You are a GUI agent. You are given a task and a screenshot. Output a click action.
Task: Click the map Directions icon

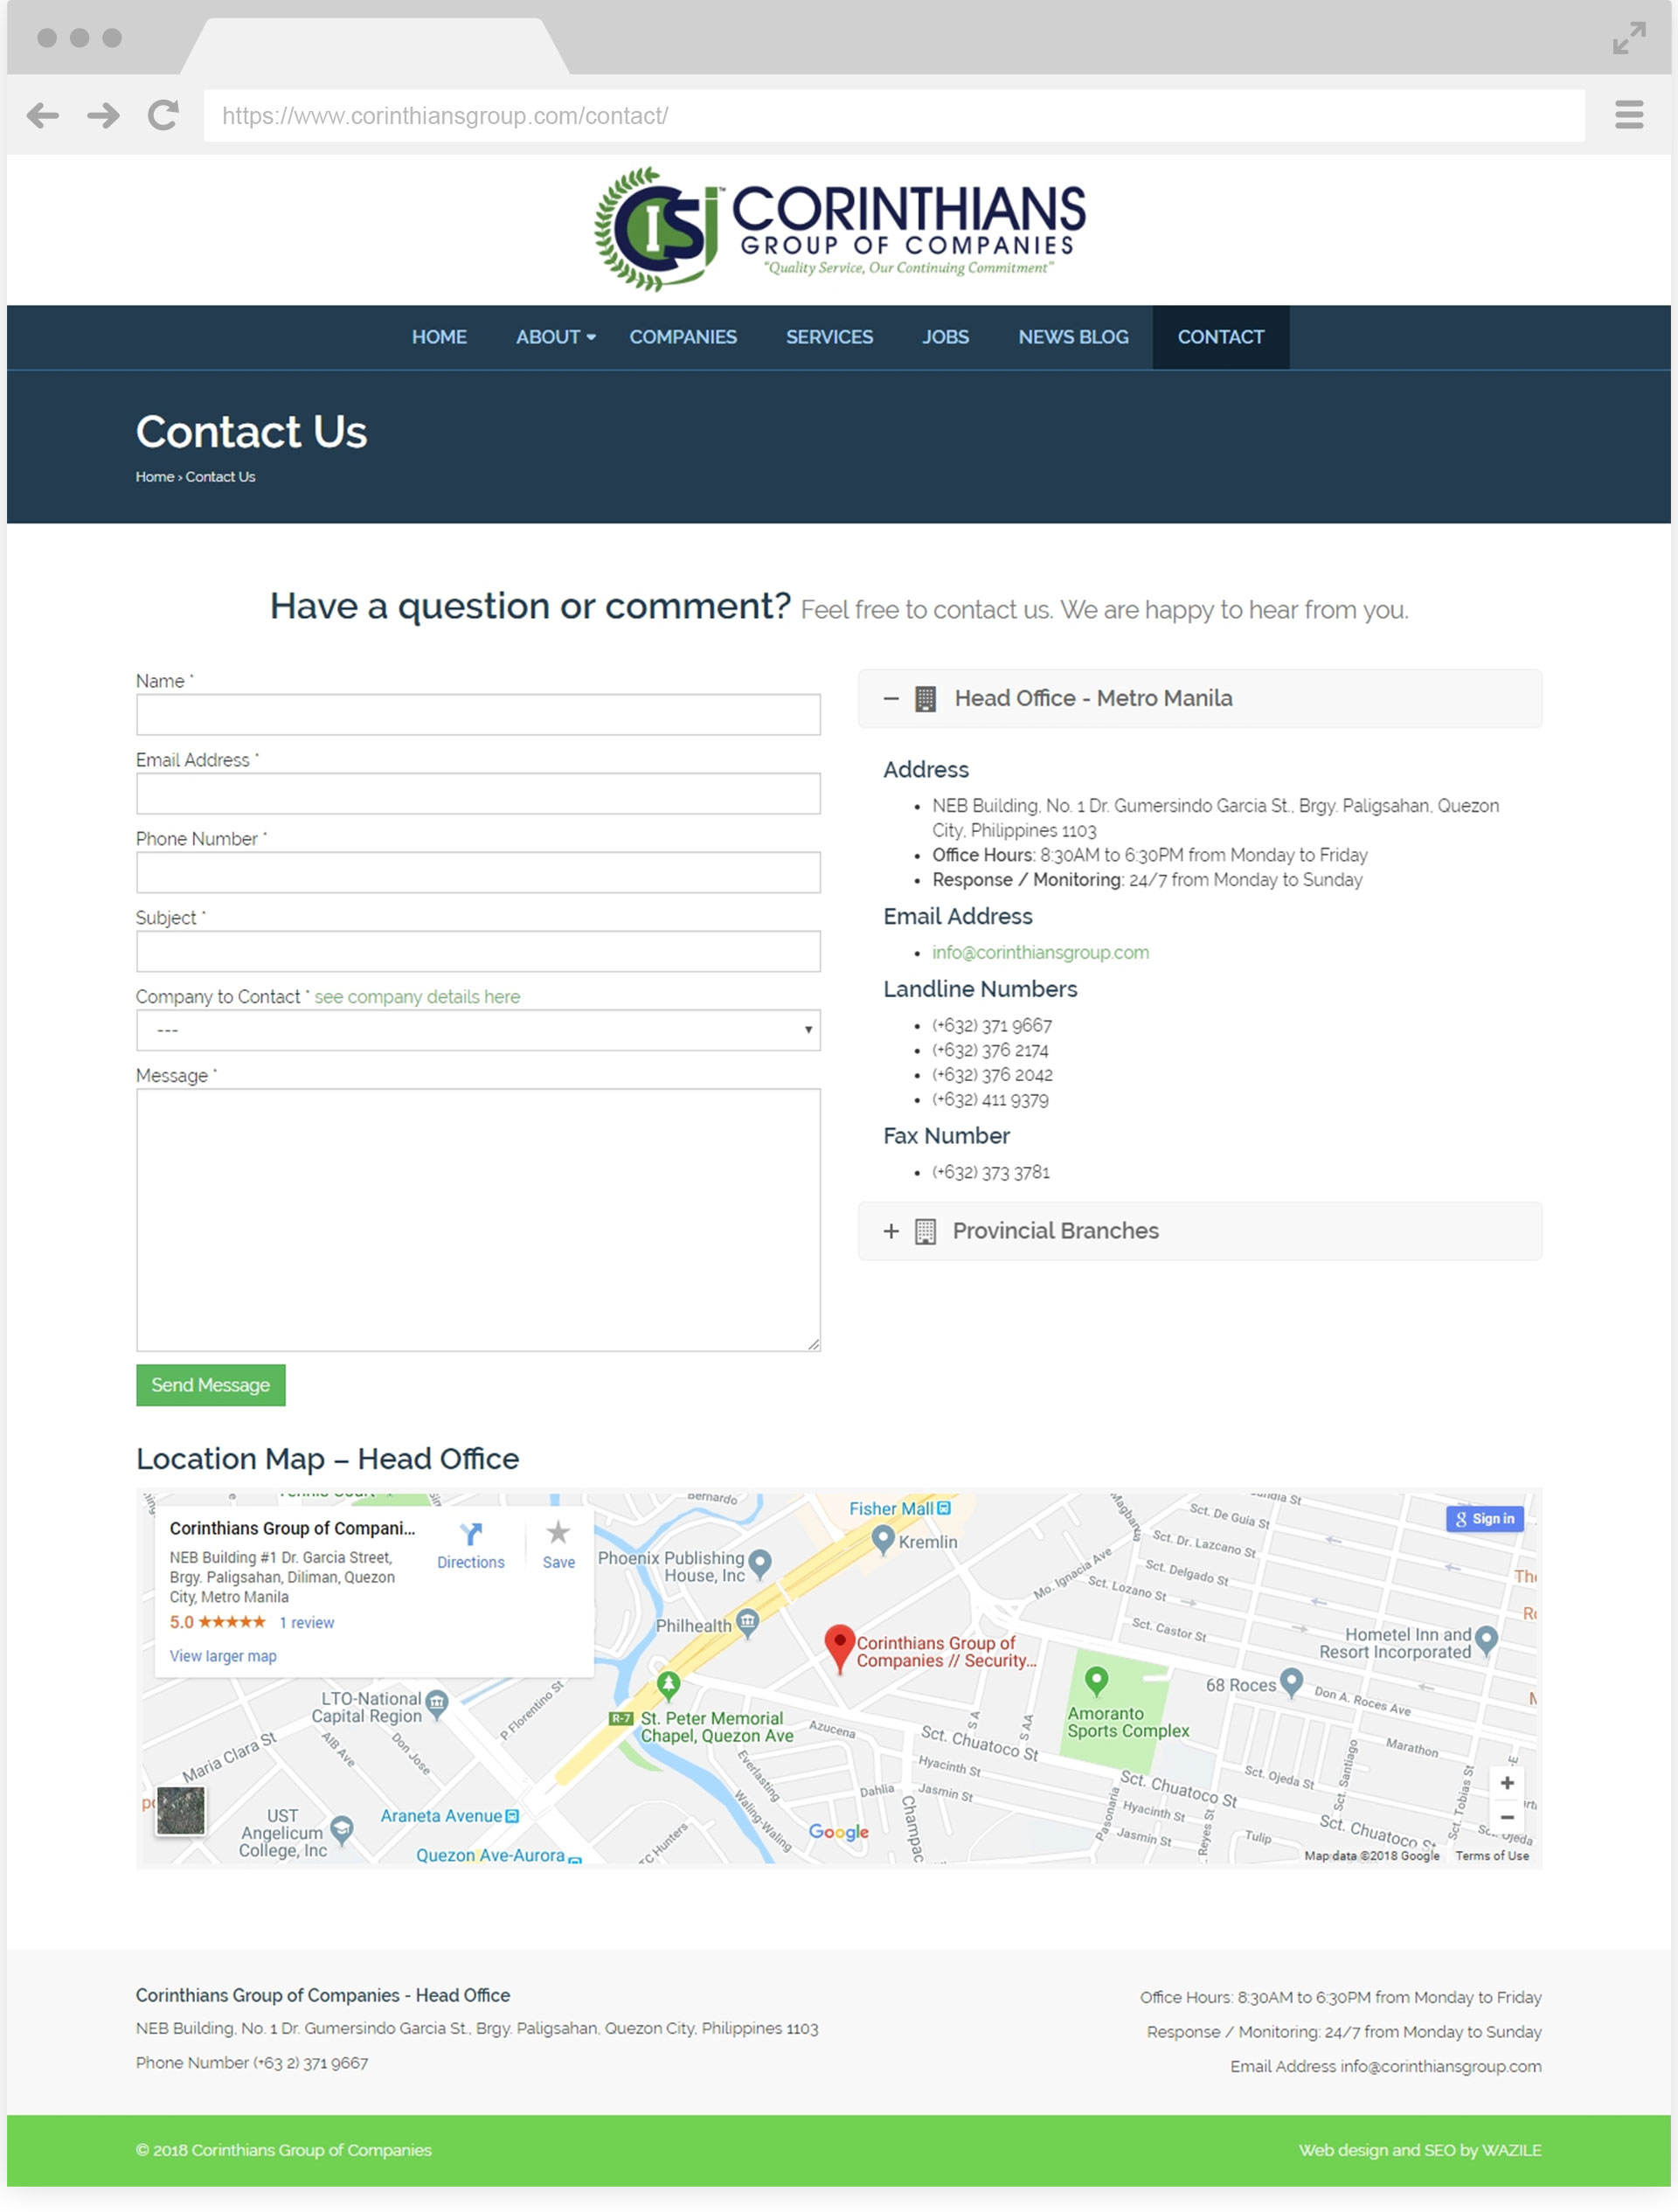[470, 1534]
